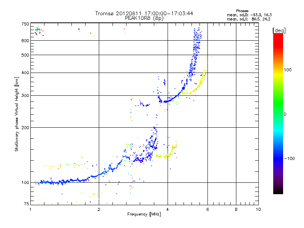Click the x-axis label "Frequency [MHz]"
The image size is (304, 228).
(144, 214)
